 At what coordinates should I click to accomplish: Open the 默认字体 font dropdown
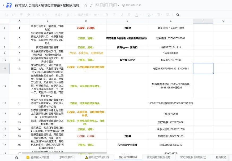coord(84,15)
